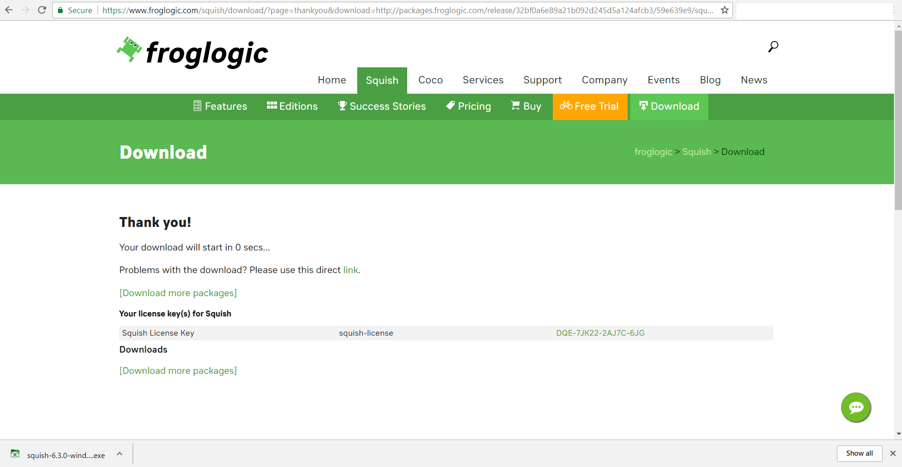902x467 pixels.
Task: Click the 'Thank you!' heading
Action: click(155, 222)
